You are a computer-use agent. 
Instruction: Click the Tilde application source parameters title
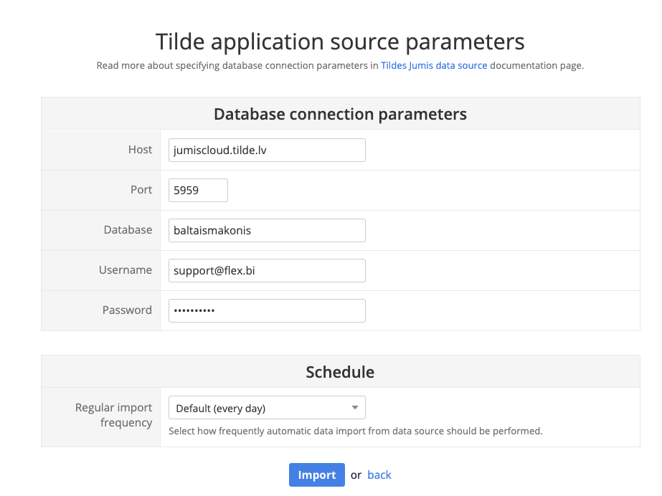click(340, 40)
